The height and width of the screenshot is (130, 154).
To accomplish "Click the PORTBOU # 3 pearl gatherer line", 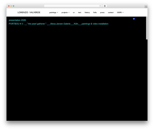I will click(x=59, y=24).
